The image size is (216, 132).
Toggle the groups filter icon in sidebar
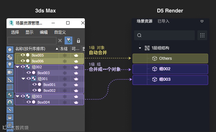pos(10,95)
